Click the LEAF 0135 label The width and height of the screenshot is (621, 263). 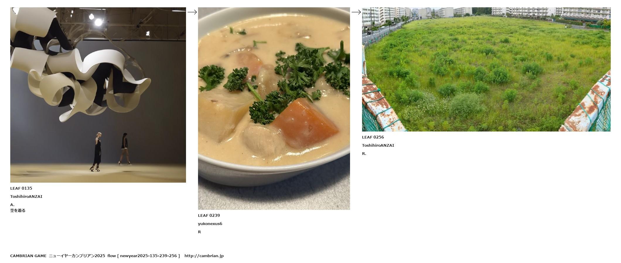[21, 188]
